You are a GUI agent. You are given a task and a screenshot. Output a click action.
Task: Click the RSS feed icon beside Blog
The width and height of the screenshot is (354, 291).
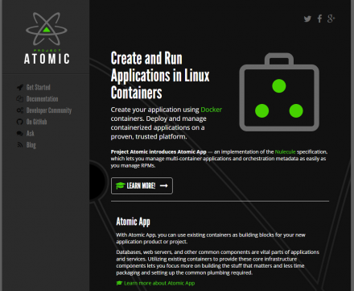coord(20,145)
